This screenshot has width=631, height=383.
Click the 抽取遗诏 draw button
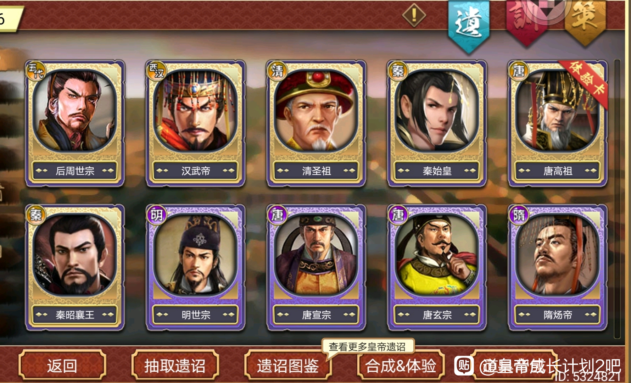click(x=175, y=365)
